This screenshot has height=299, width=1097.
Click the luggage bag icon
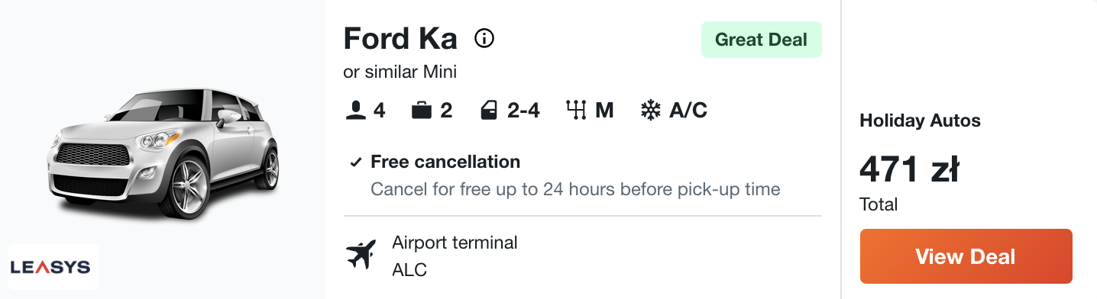[x=422, y=111]
